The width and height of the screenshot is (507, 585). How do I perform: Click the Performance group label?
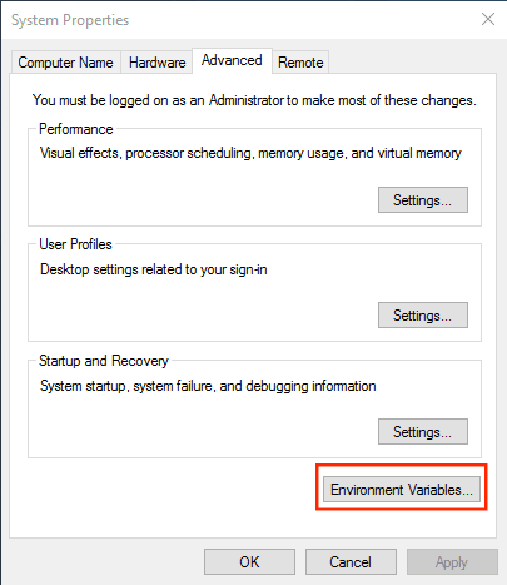76,129
